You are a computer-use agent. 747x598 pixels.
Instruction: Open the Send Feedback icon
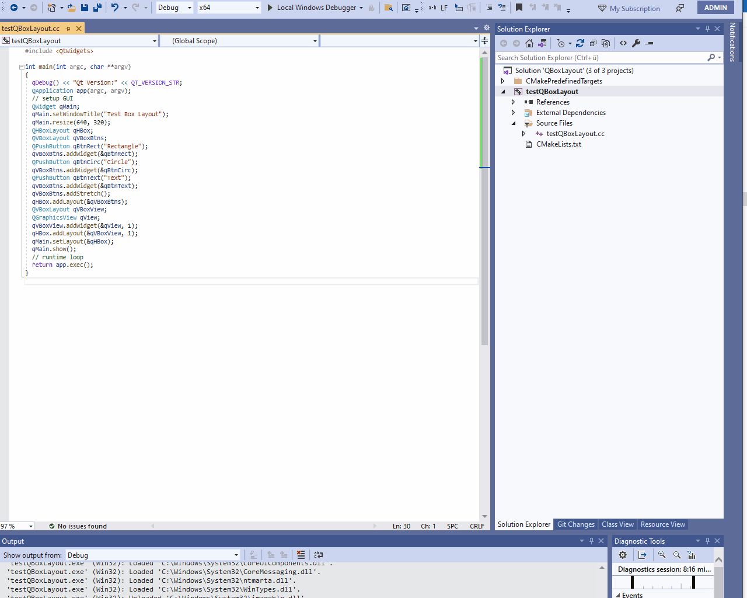[680, 8]
